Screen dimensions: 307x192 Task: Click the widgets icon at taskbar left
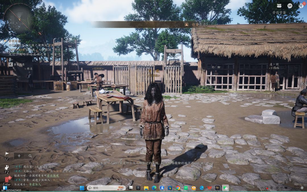coord(5,188)
